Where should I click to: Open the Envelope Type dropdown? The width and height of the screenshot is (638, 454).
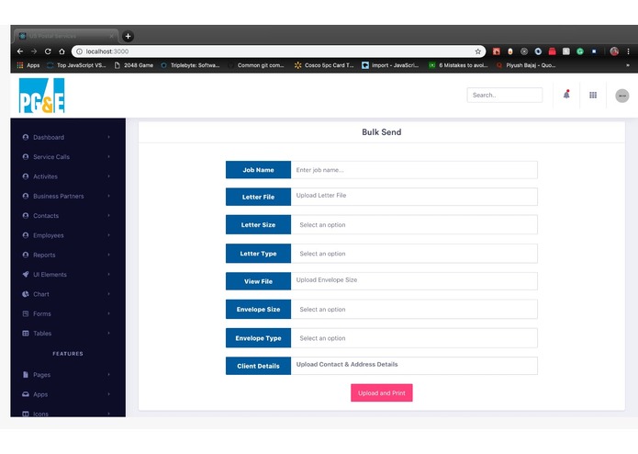pos(414,338)
